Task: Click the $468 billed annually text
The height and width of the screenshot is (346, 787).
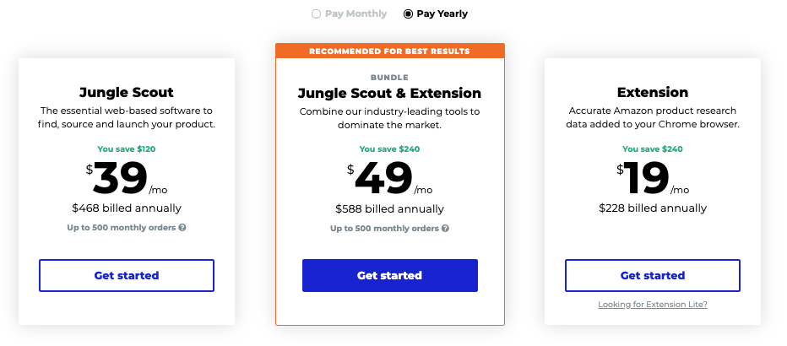Action: coord(127,208)
